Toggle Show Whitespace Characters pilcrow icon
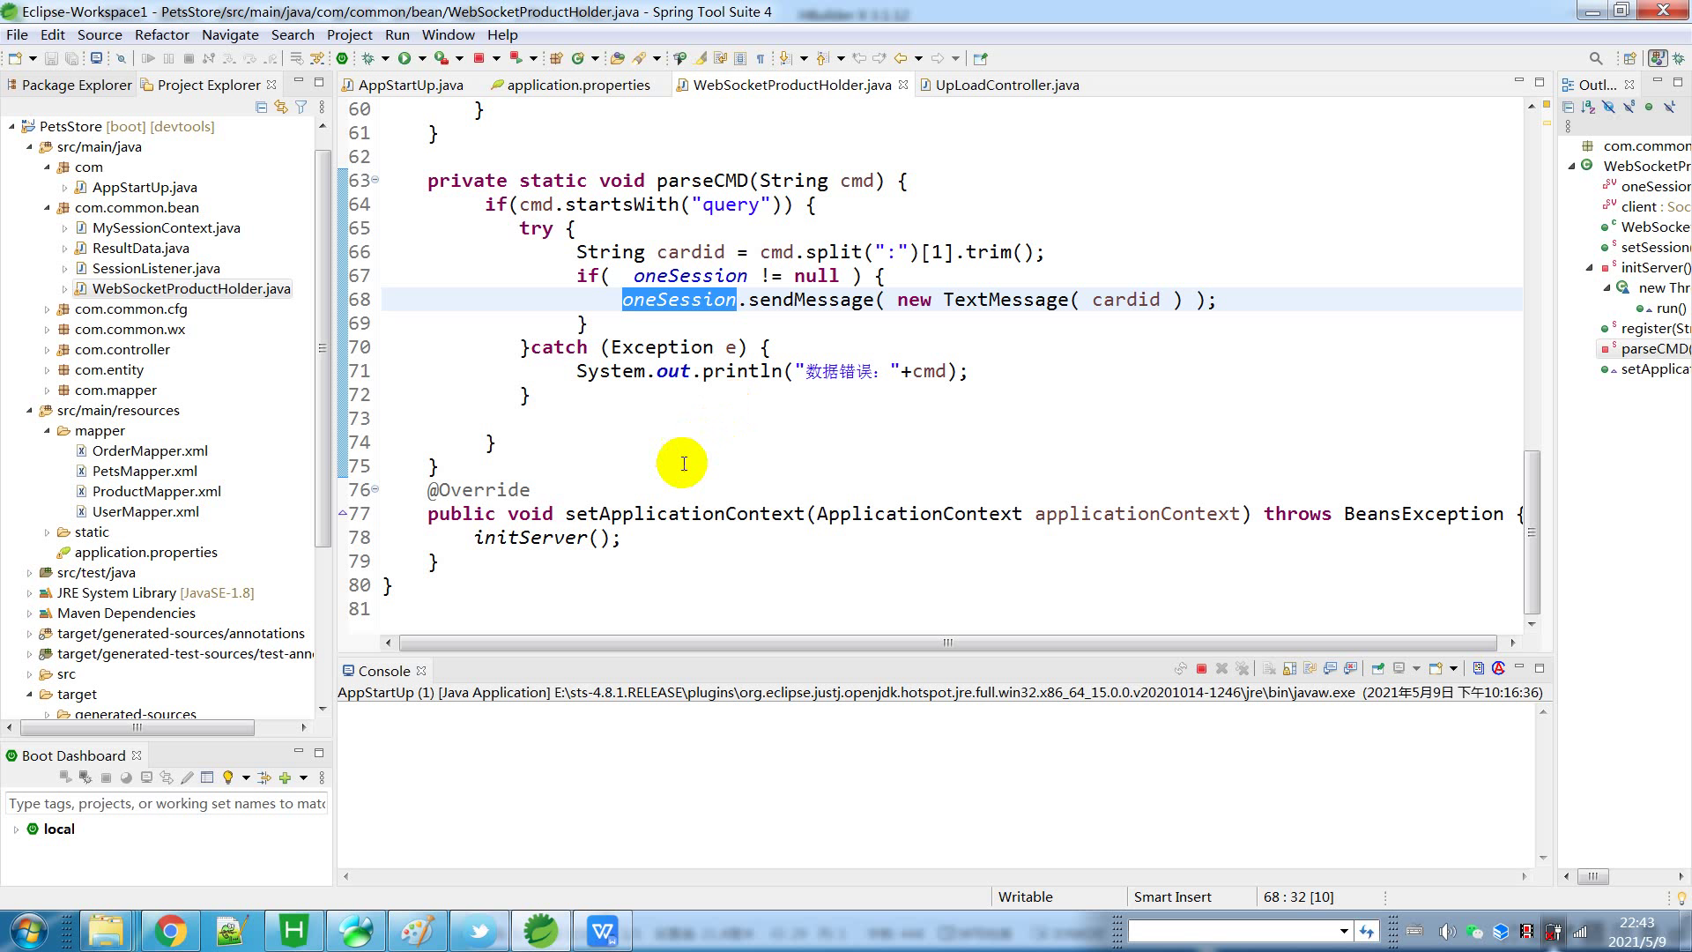1692x952 pixels. point(760,58)
